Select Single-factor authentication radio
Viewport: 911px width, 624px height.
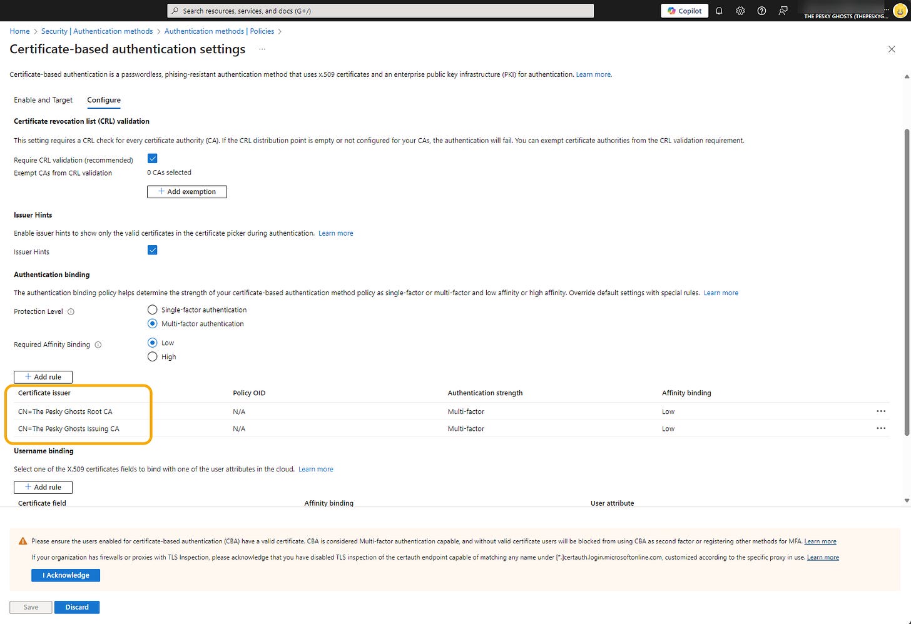(152, 309)
